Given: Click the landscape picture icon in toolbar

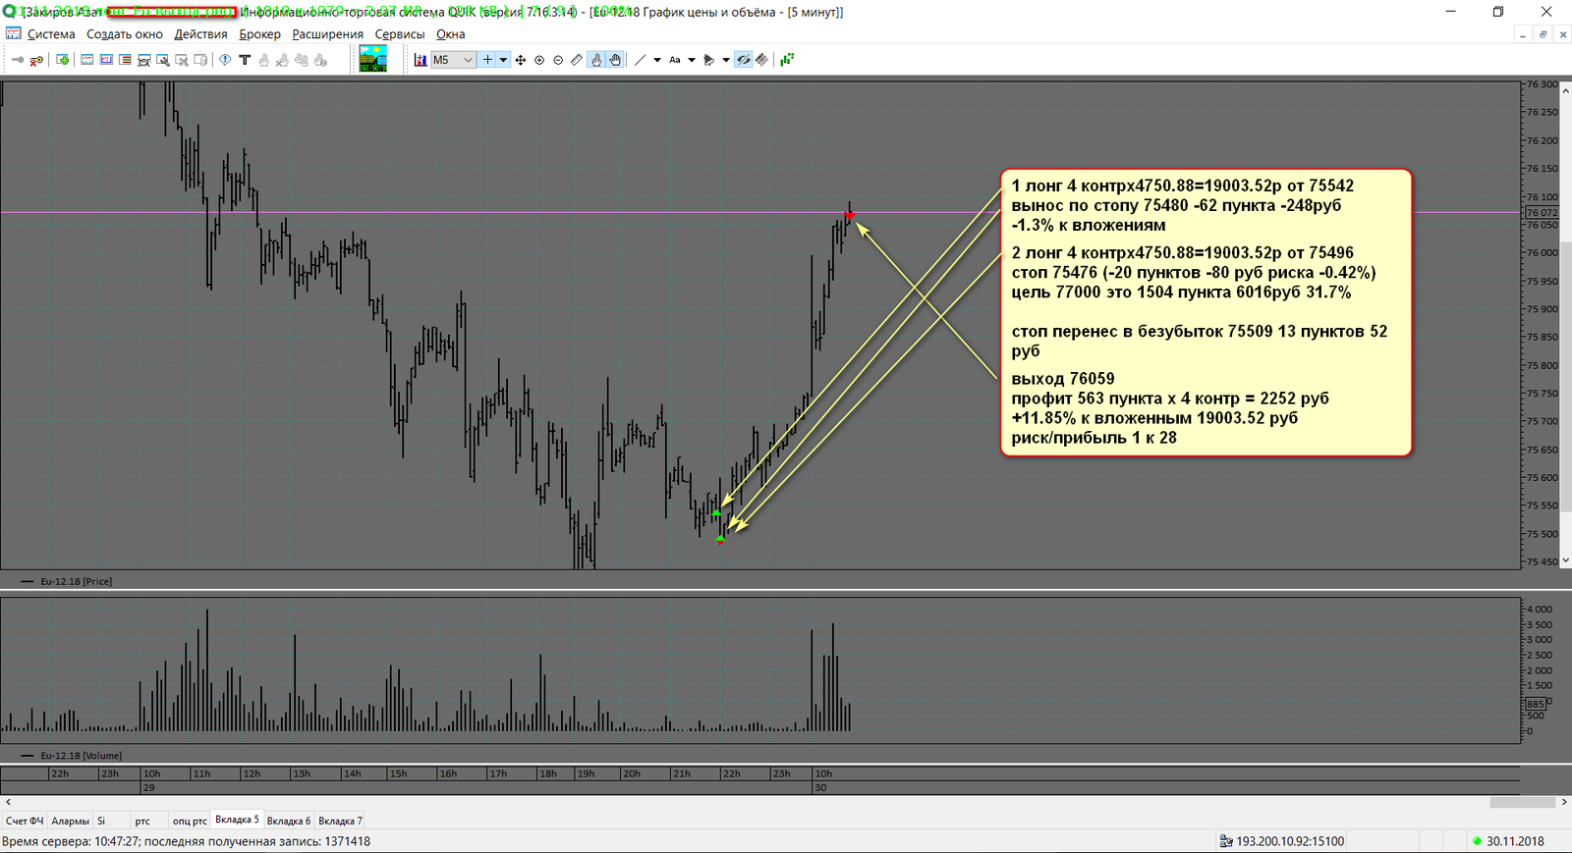Looking at the screenshot, I should tap(373, 60).
